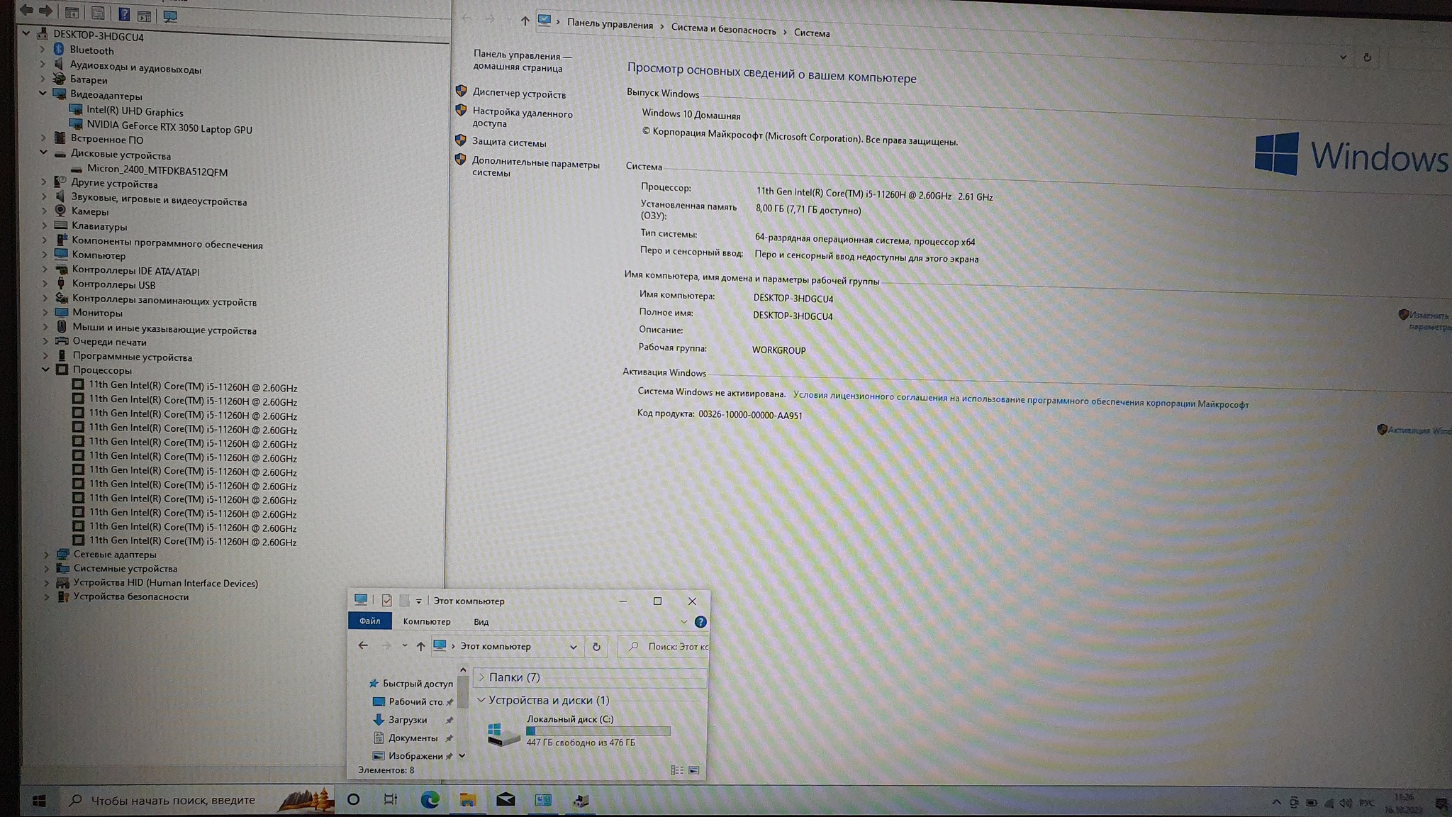Open the Mail app taskbar icon
Image resolution: width=1452 pixels, height=817 pixels.
point(506,800)
